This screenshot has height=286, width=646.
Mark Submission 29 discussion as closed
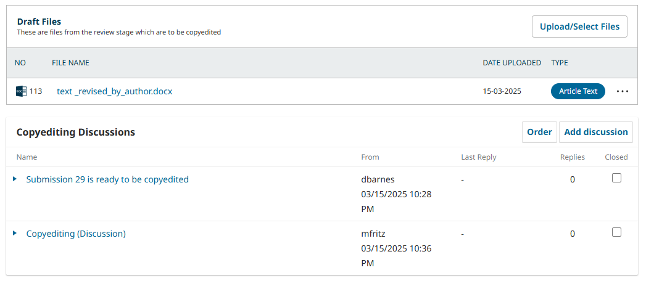tap(616, 178)
